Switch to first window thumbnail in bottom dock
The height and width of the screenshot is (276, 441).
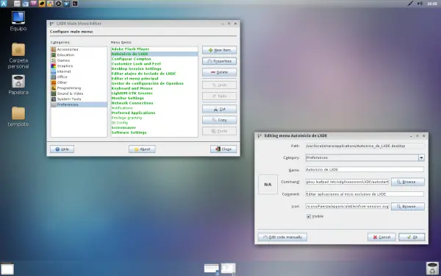(x=212, y=269)
